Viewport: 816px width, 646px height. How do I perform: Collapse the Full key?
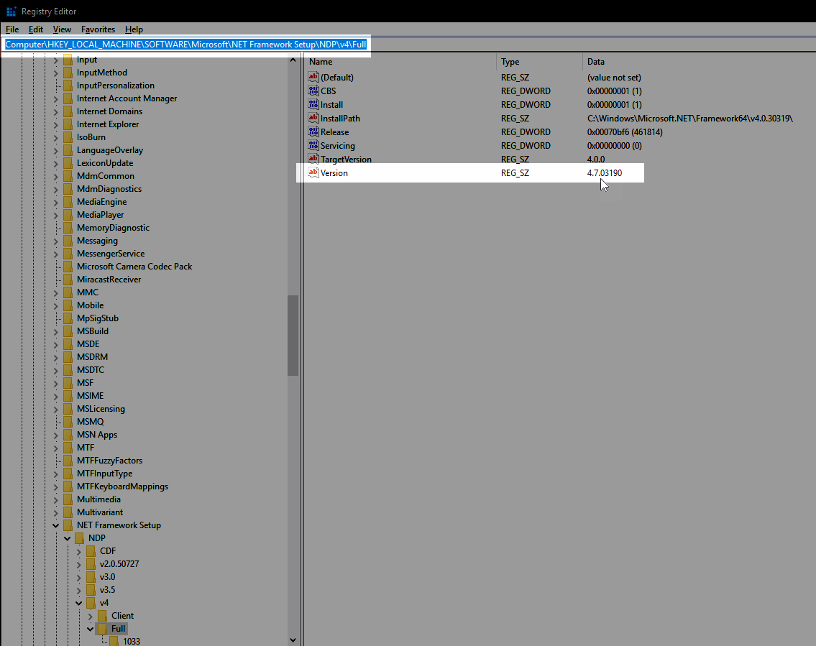point(90,629)
